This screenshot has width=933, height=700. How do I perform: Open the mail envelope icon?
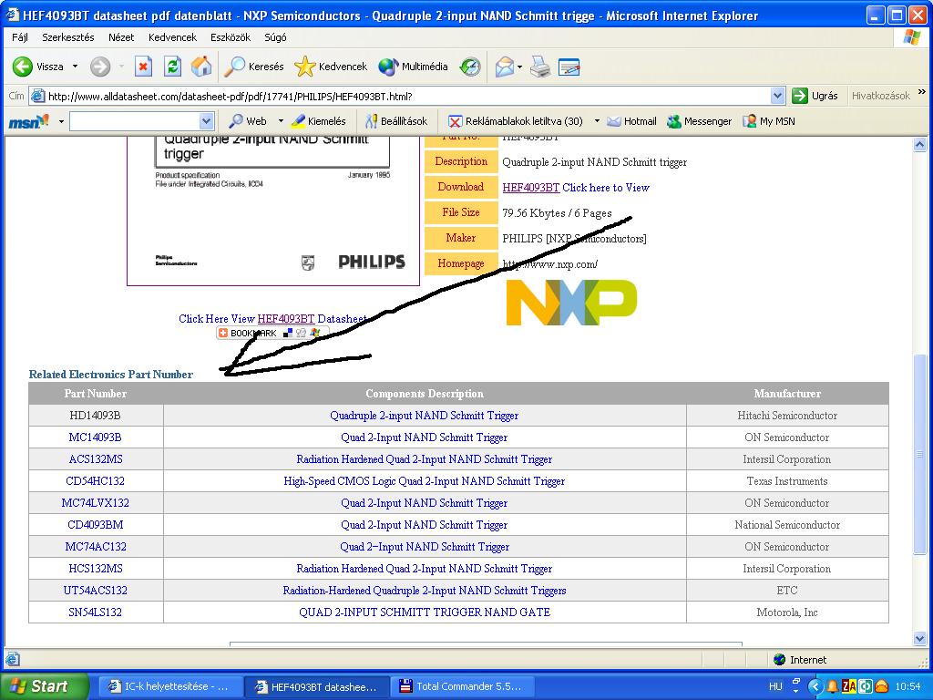click(504, 67)
